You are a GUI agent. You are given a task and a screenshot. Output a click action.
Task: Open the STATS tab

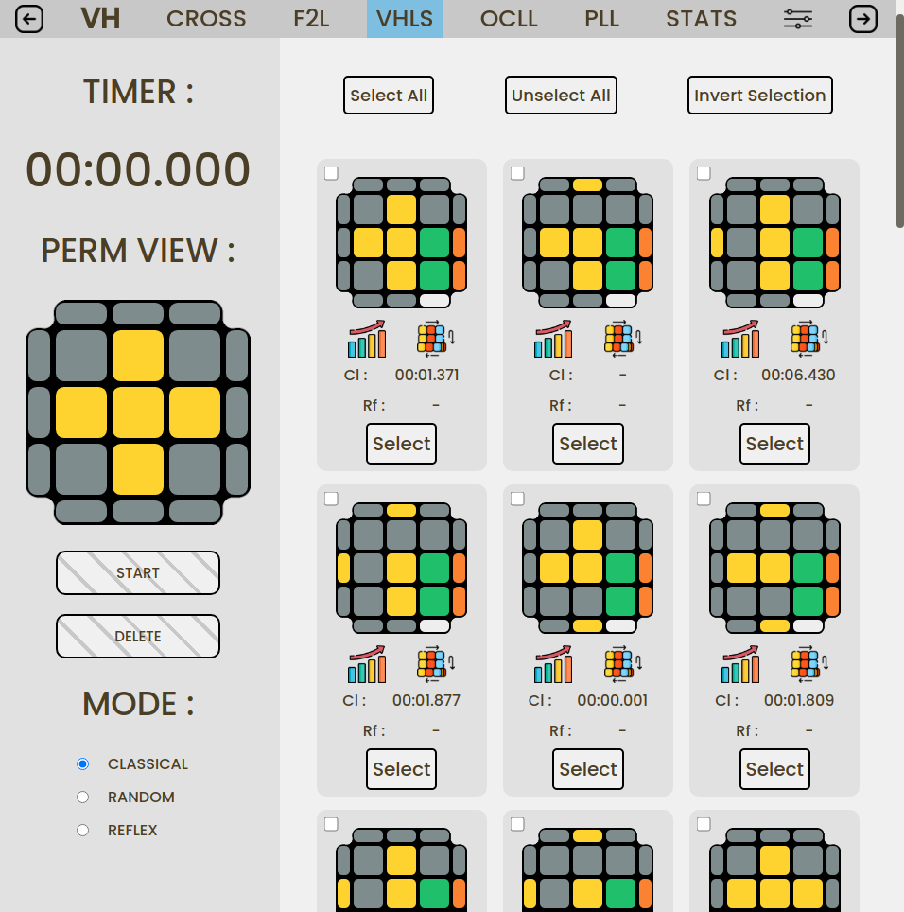(x=701, y=19)
